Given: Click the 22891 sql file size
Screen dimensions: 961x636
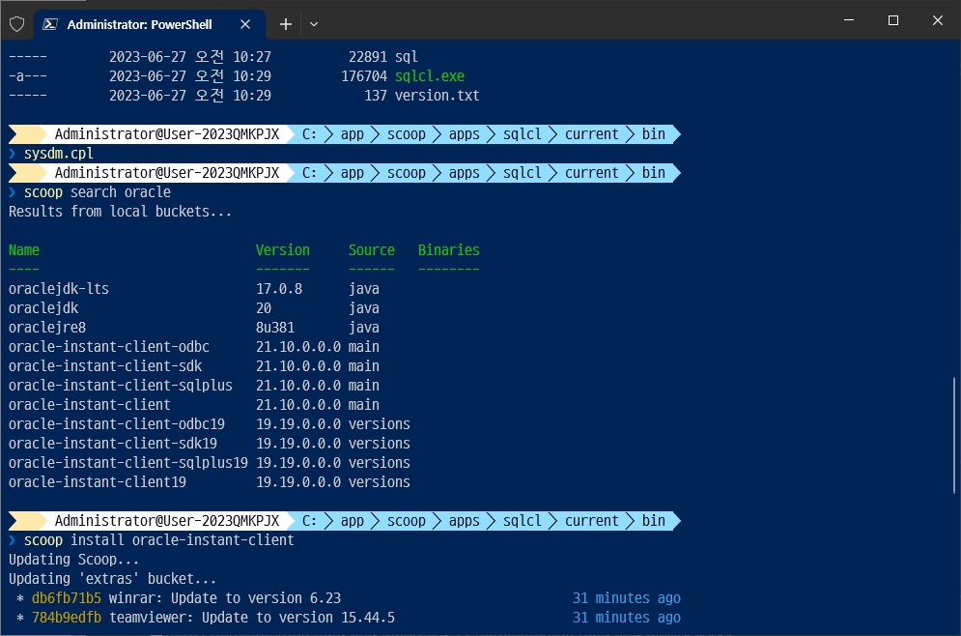Looking at the screenshot, I should 368,57.
